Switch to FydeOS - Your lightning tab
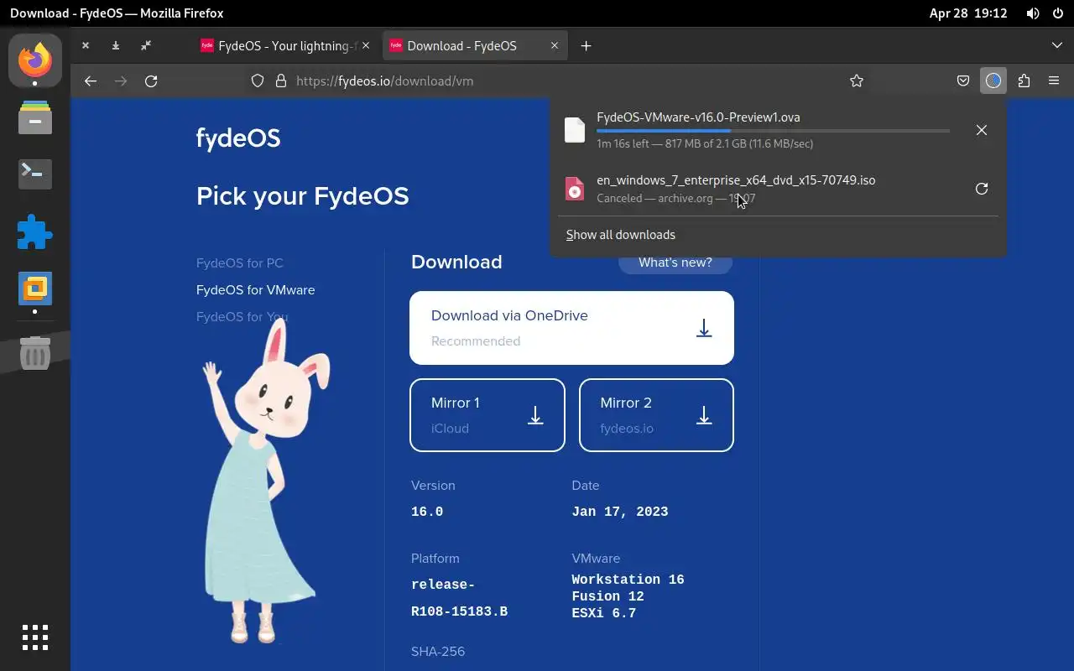Viewport: 1074px width, 671px height. 284,46
